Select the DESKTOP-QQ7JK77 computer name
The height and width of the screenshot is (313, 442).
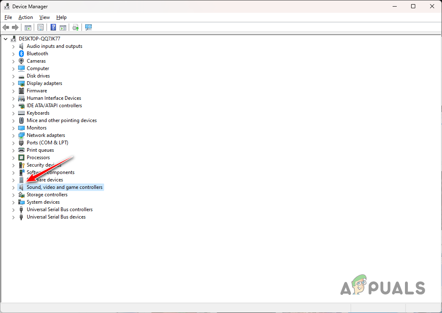pyautogui.click(x=40, y=39)
